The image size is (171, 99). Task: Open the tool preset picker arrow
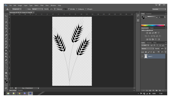[x=10, y=9]
